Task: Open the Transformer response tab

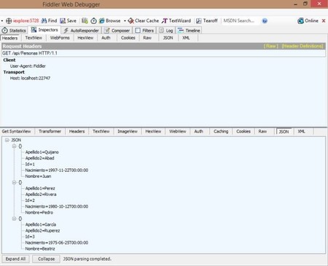Action: point(50,131)
